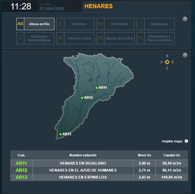Click the Cod. column header
Image resolution: width=195 pixels, height=194 pixels.
click(21, 155)
